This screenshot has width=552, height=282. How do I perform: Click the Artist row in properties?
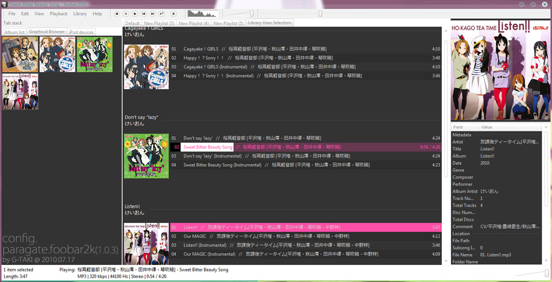496,142
